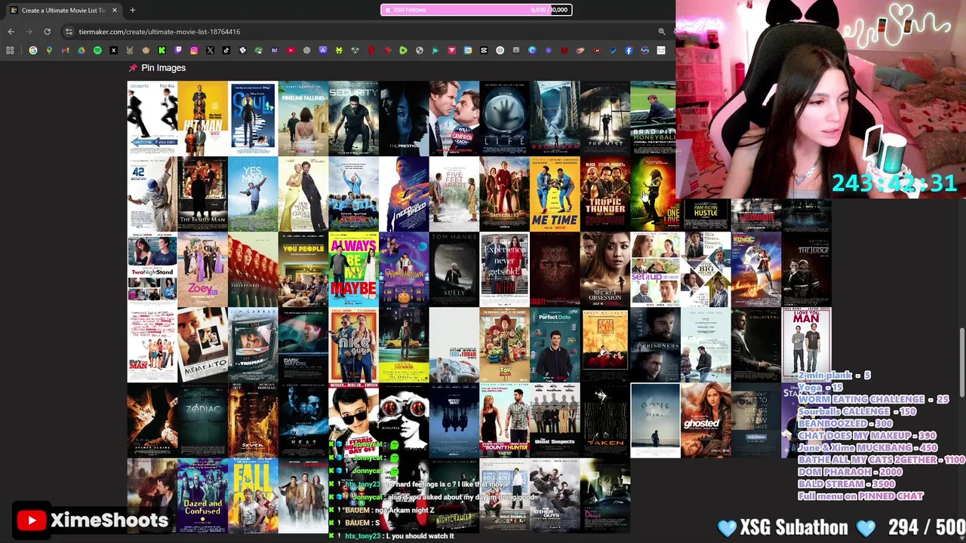
Task: Select The Other Guys poster
Action: (555, 495)
